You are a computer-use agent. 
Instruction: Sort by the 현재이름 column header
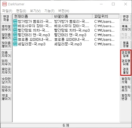pos(32,16)
